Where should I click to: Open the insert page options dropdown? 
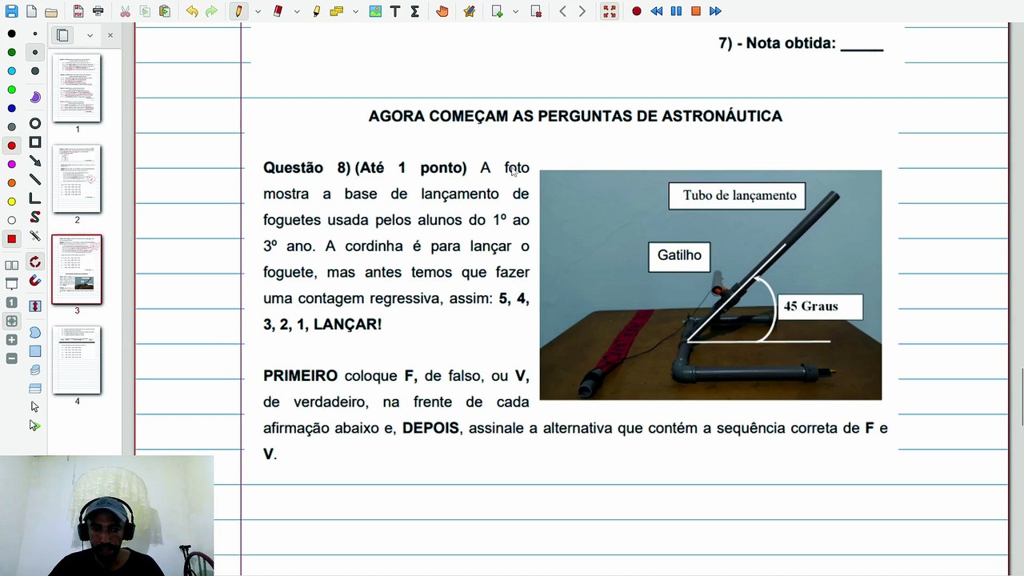pos(516,11)
